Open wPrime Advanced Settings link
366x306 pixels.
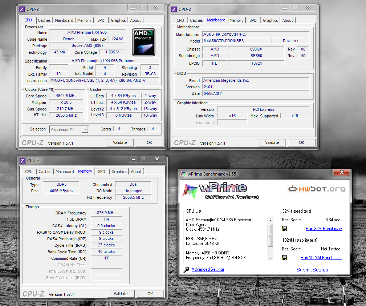(208, 269)
